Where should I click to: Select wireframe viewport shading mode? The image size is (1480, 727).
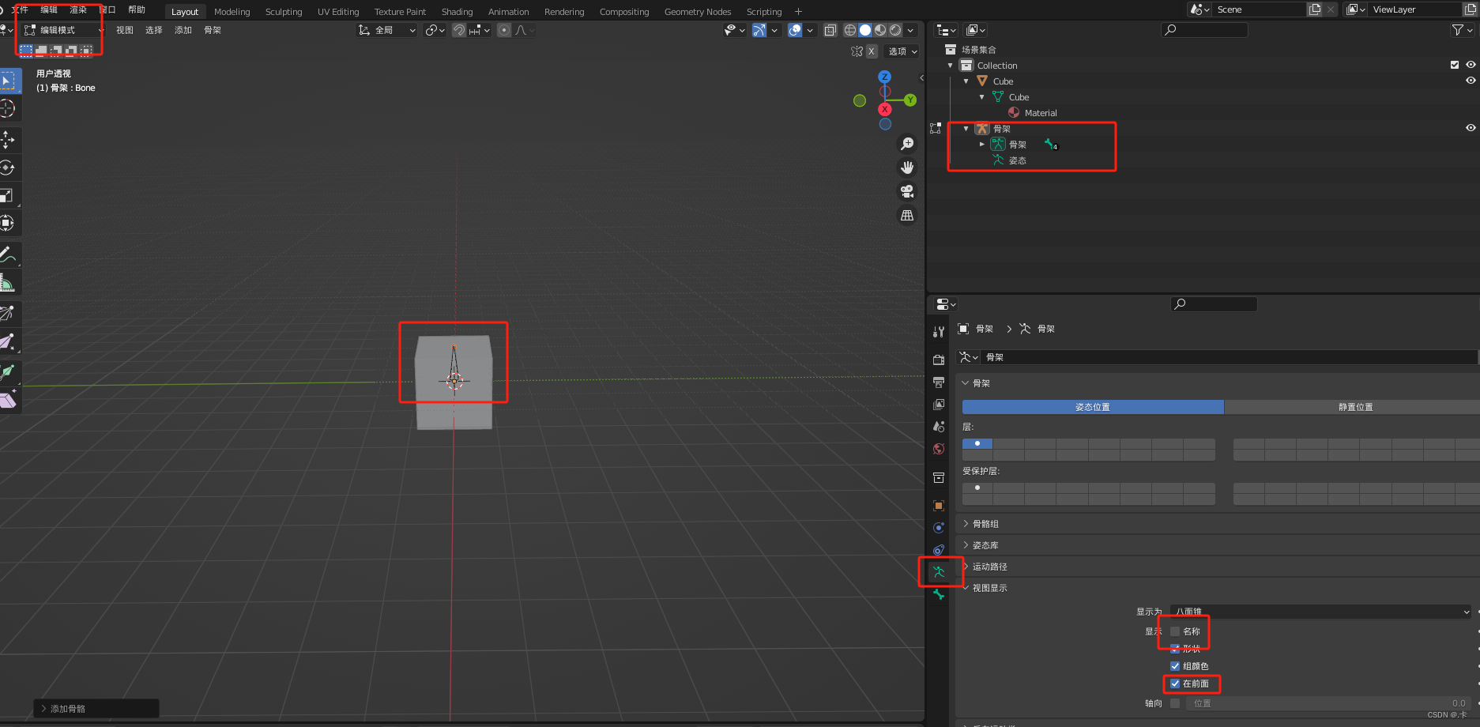point(850,30)
